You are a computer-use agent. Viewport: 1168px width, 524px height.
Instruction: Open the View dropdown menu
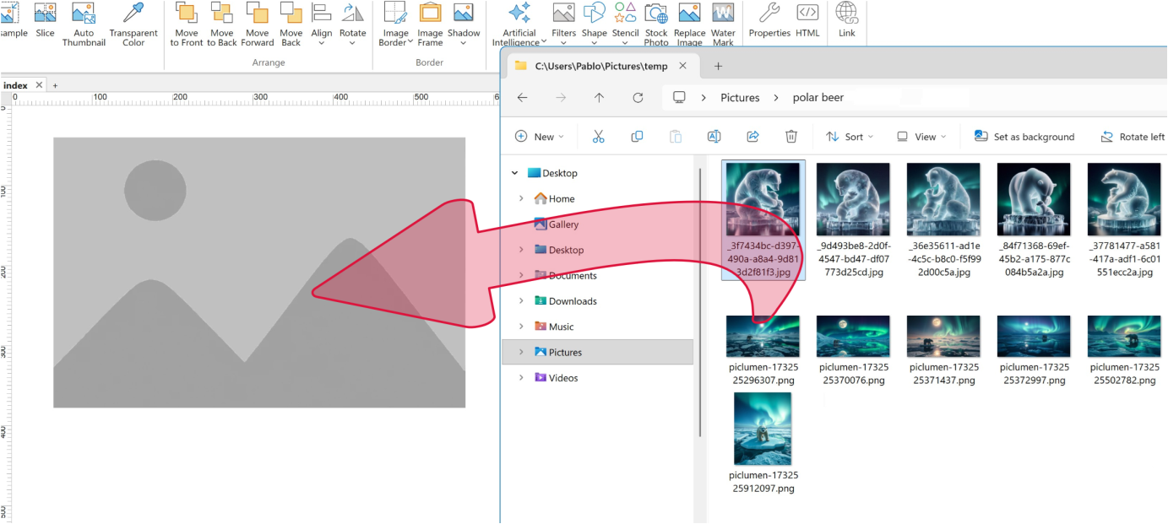pyautogui.click(x=921, y=137)
